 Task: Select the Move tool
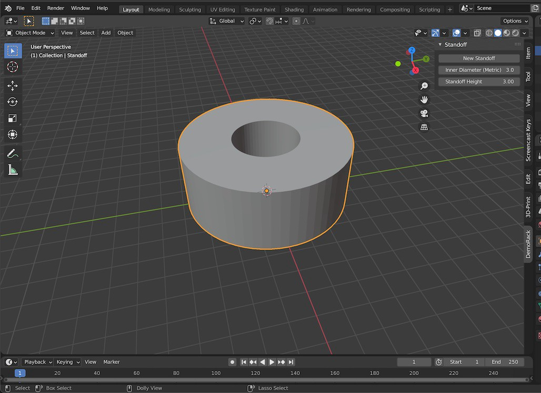(13, 86)
